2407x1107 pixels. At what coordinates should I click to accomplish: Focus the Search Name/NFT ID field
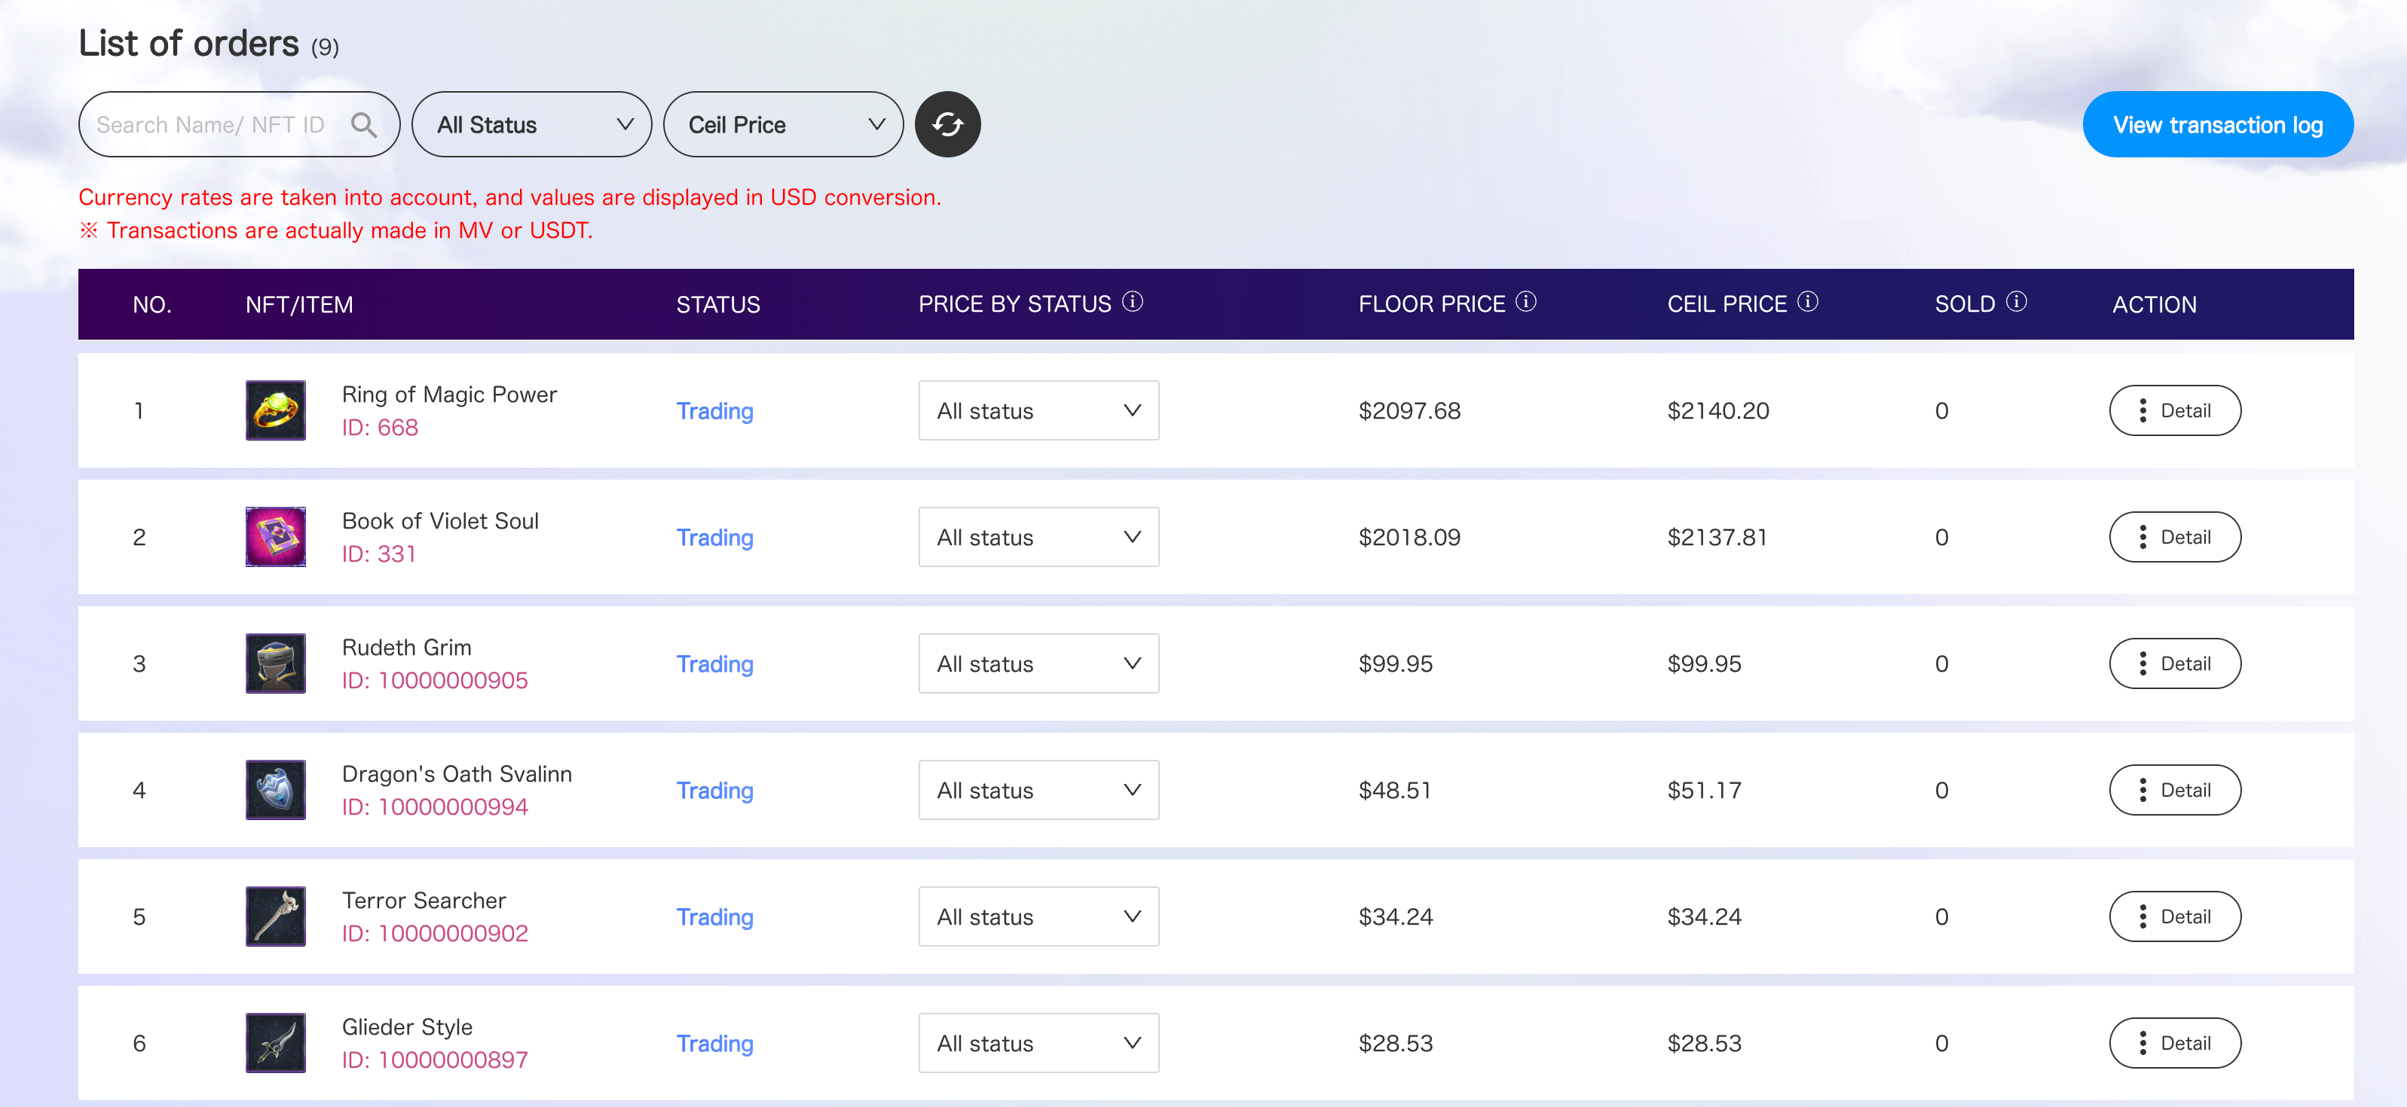211,124
